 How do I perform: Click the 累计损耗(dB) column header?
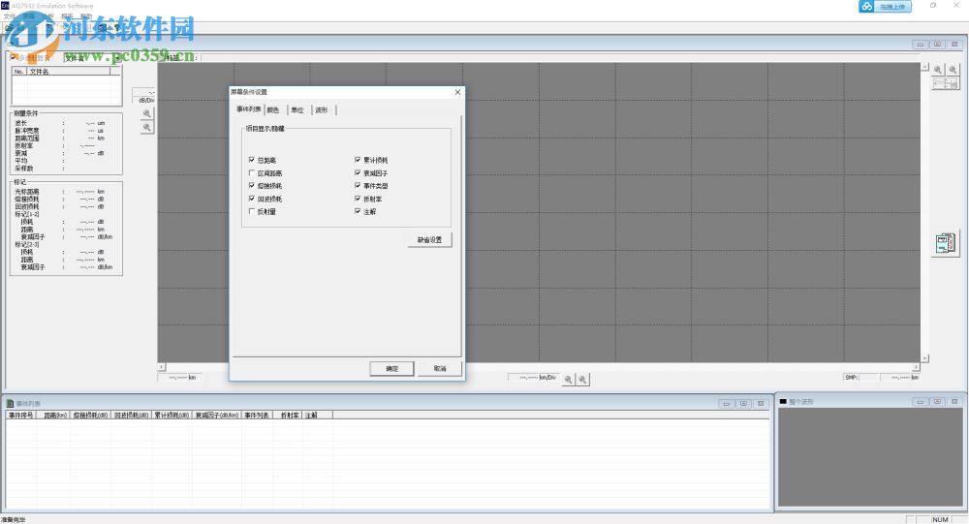click(x=172, y=416)
